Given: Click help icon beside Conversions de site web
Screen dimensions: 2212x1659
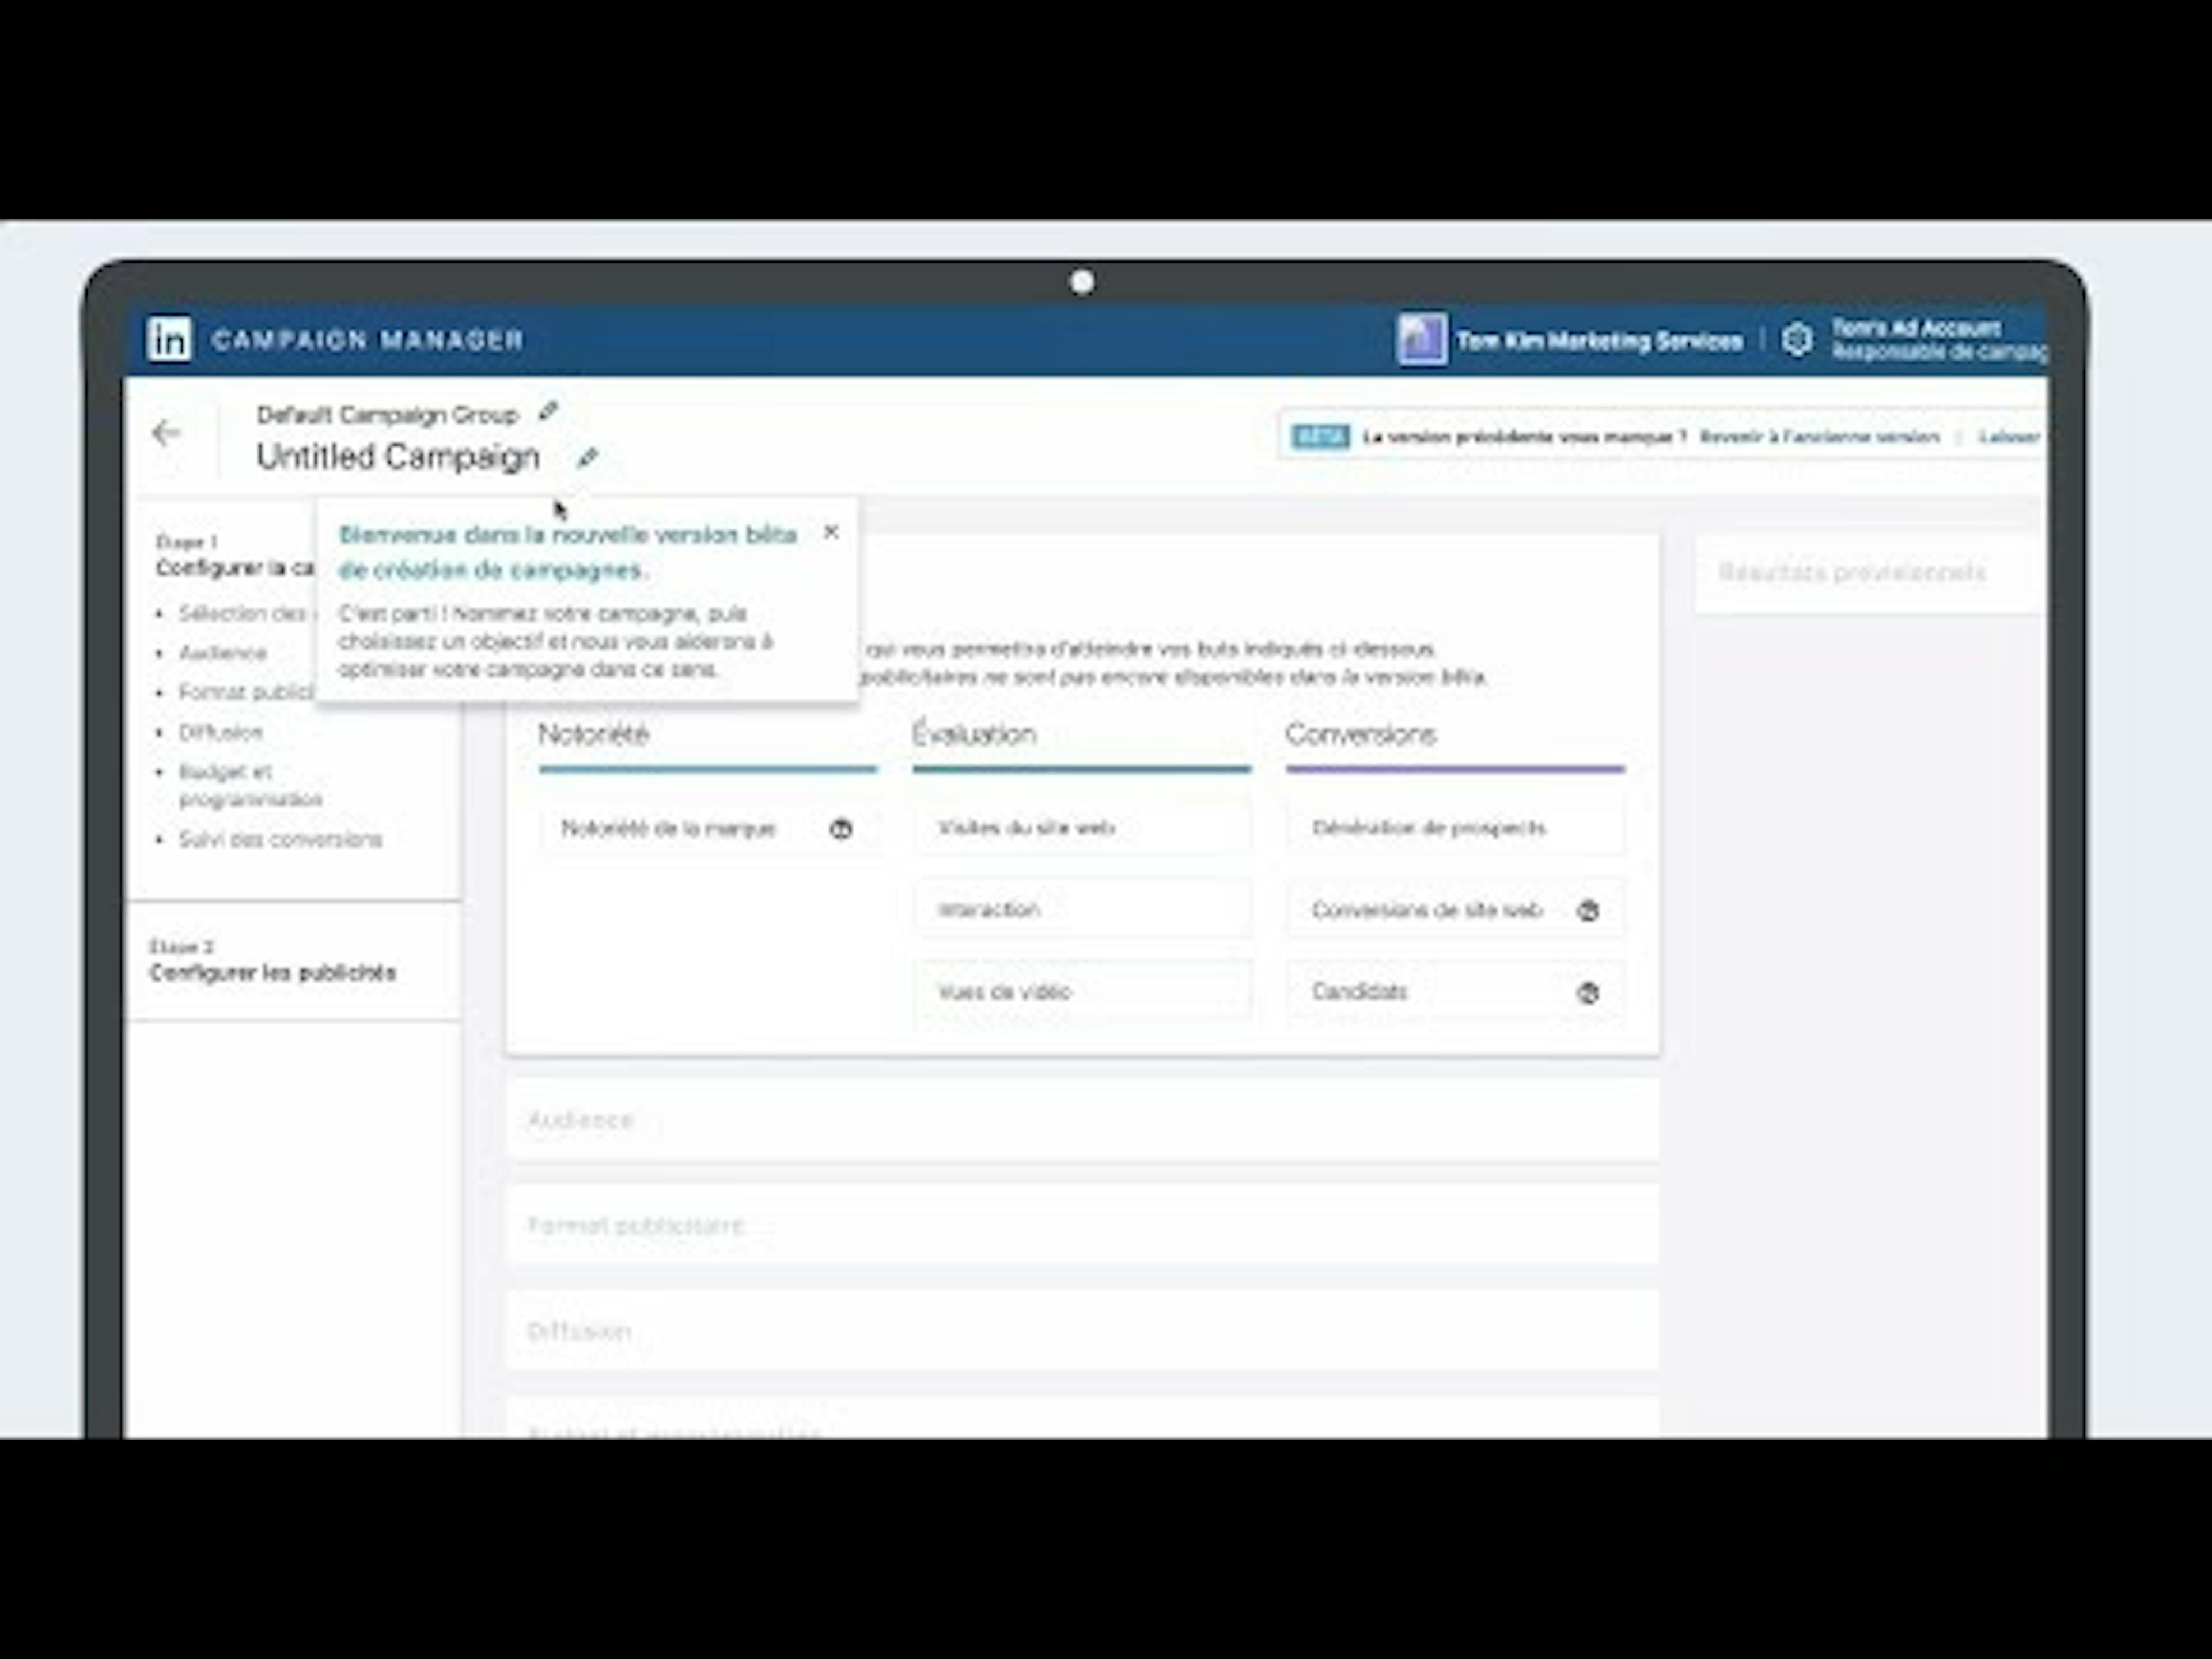Looking at the screenshot, I should [x=1588, y=910].
